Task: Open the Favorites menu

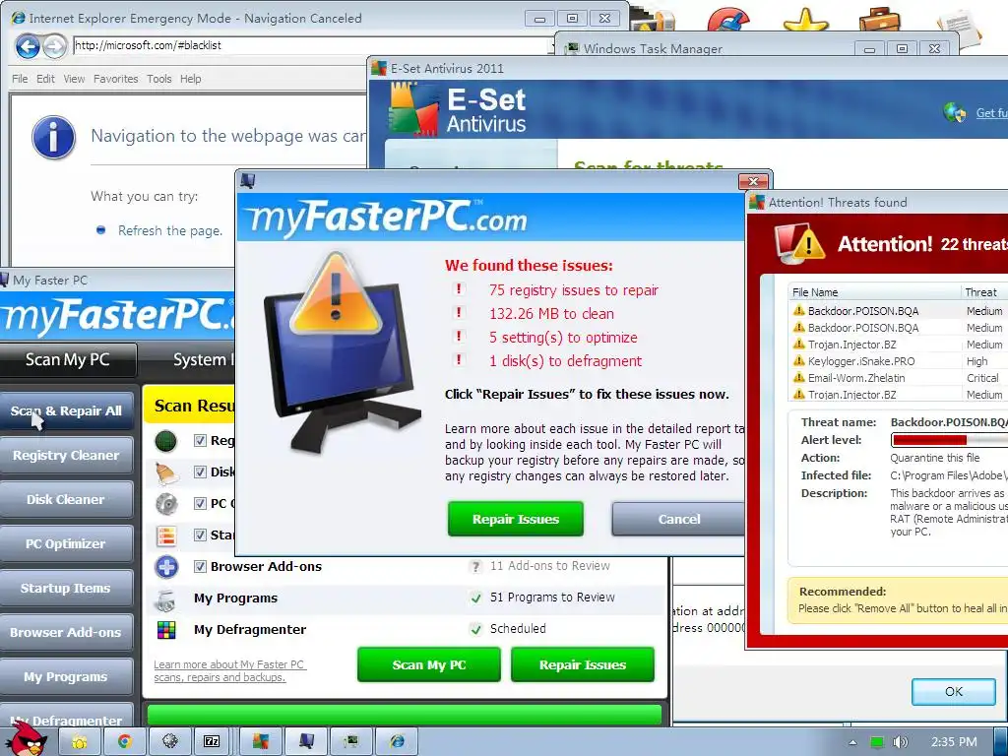Action: point(116,79)
